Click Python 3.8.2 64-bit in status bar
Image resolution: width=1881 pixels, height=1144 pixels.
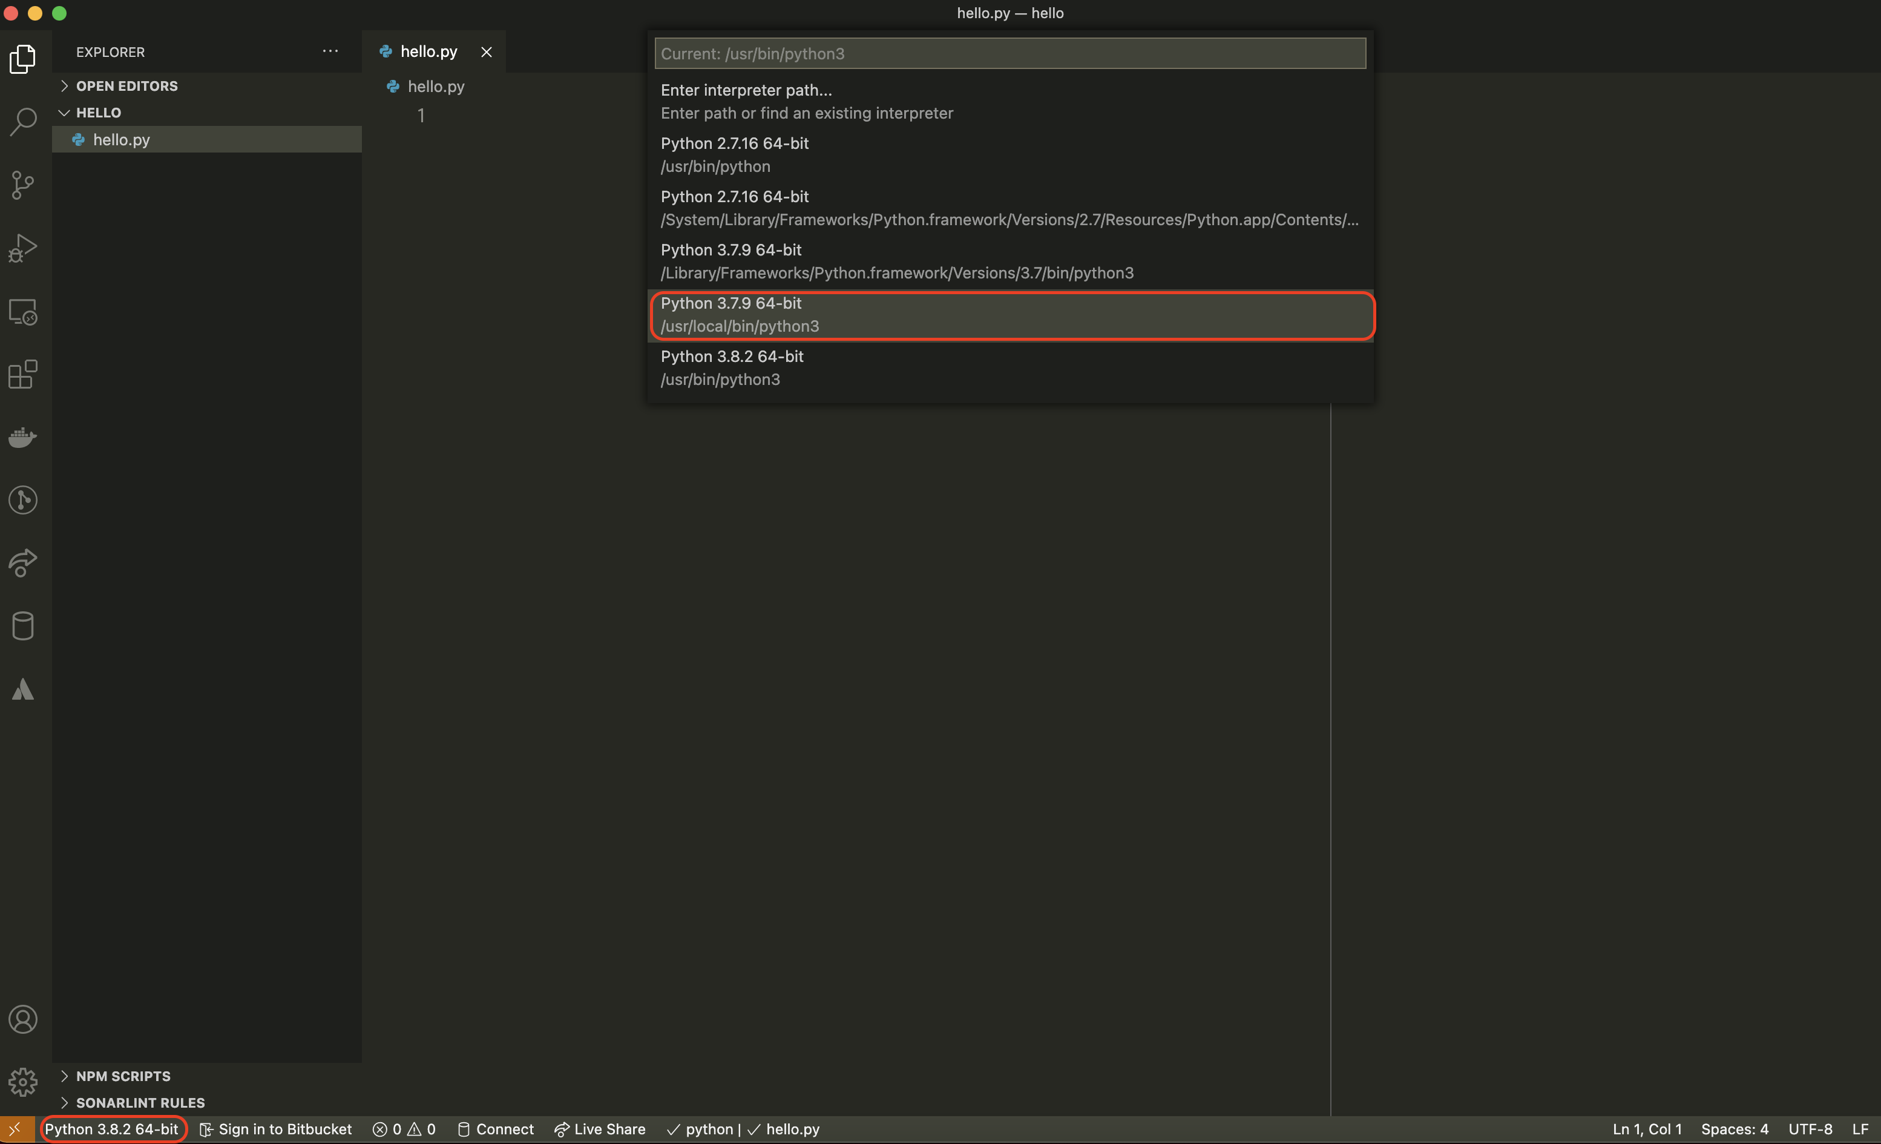pyautogui.click(x=111, y=1129)
